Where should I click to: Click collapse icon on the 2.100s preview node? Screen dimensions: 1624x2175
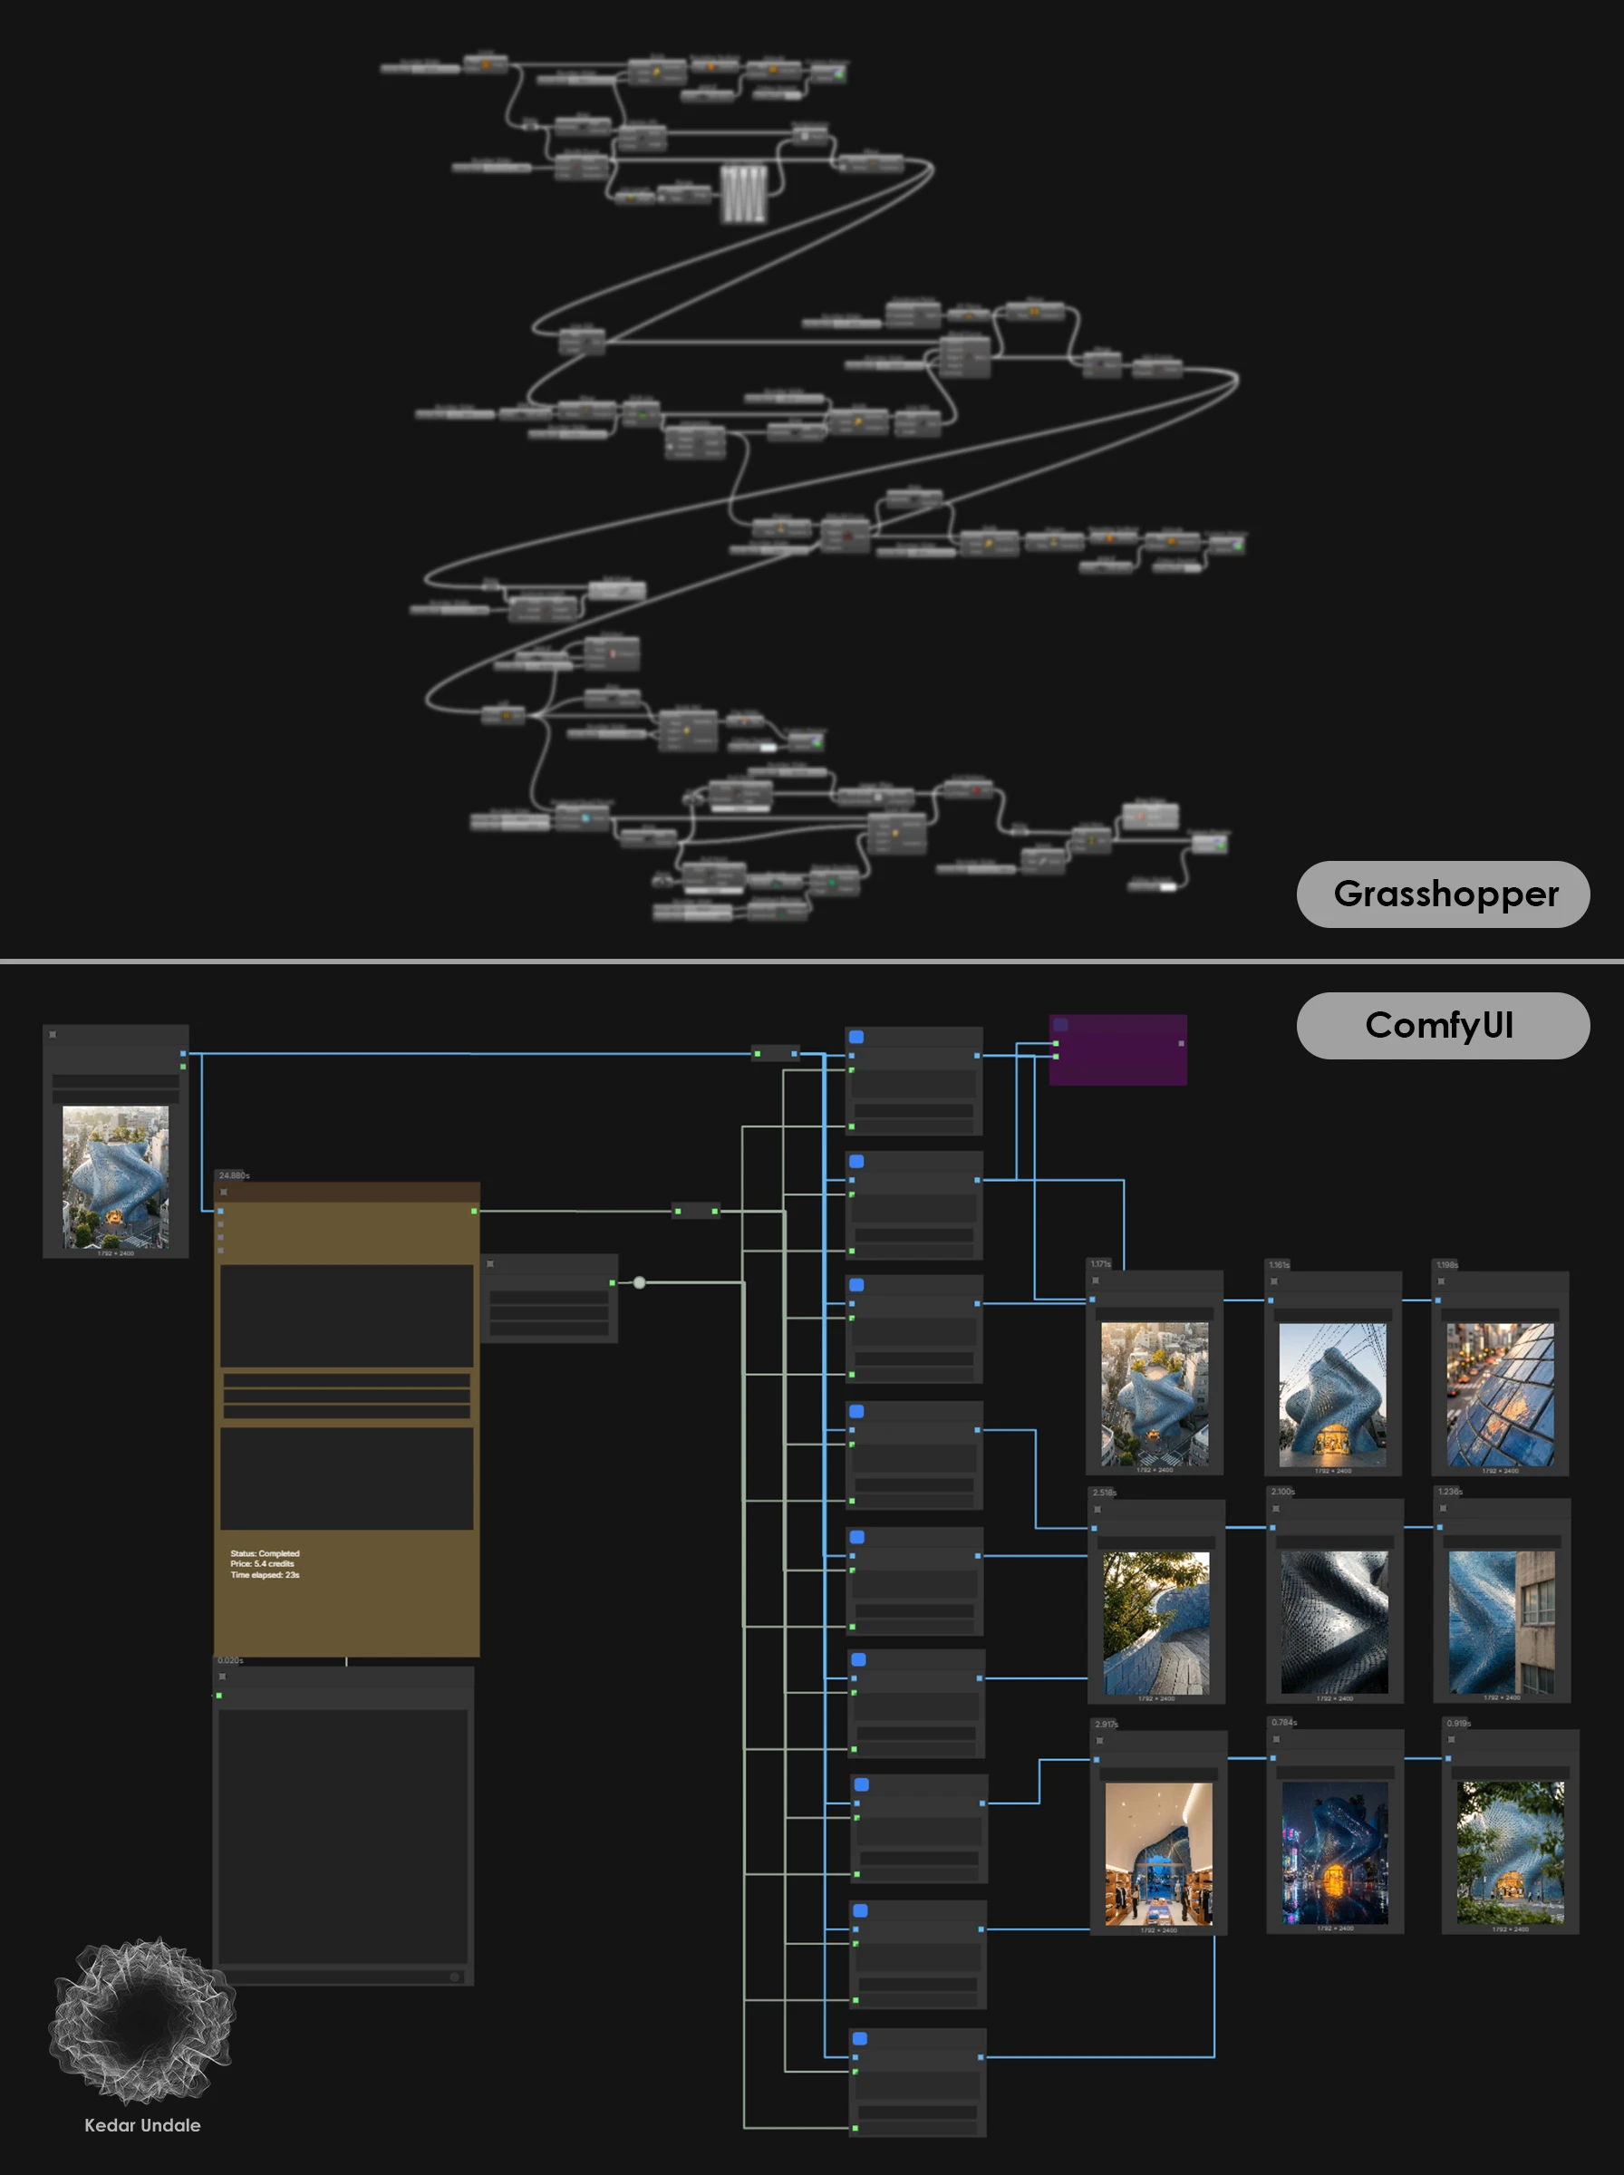click(x=1276, y=1509)
